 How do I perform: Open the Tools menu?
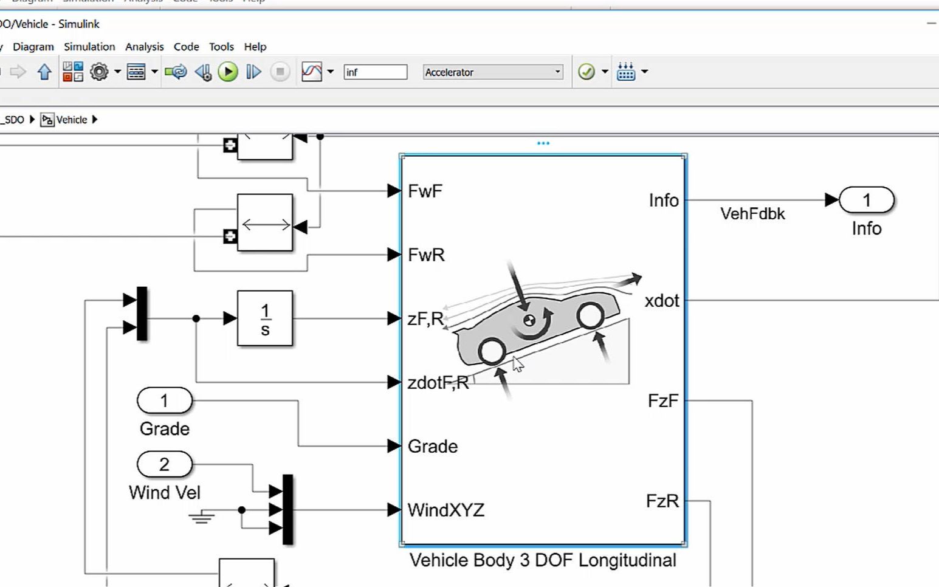point(221,47)
